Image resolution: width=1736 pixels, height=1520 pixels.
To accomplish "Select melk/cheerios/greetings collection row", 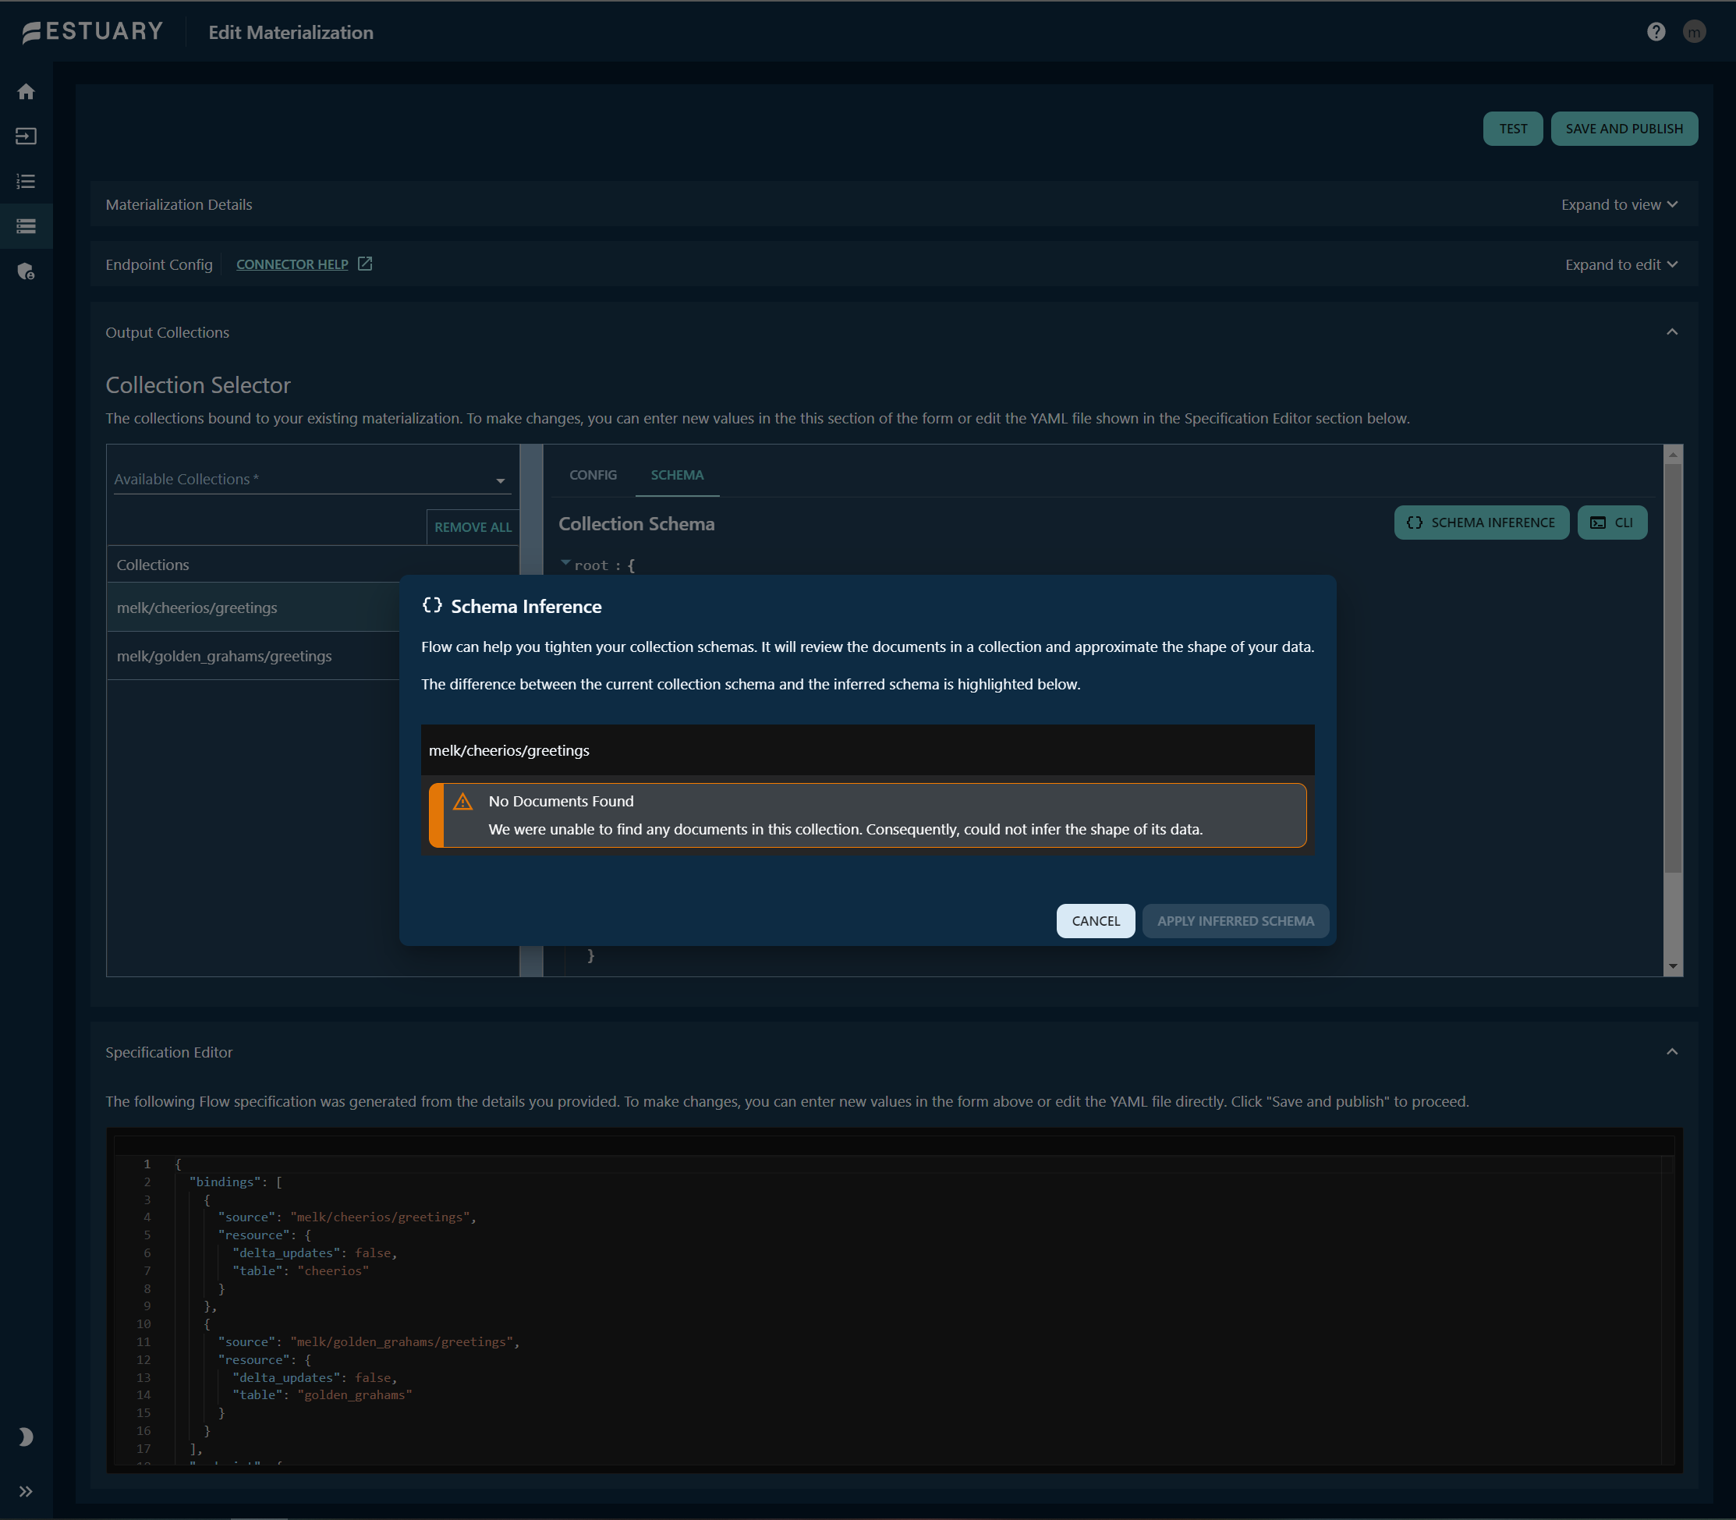I will pyautogui.click(x=253, y=608).
